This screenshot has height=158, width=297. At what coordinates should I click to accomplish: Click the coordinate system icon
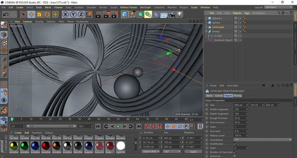89,14
